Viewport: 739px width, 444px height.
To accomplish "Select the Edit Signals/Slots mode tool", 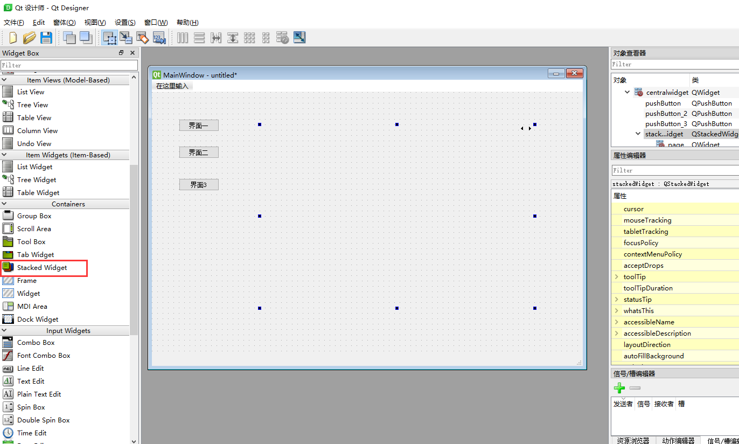I will click(x=126, y=38).
